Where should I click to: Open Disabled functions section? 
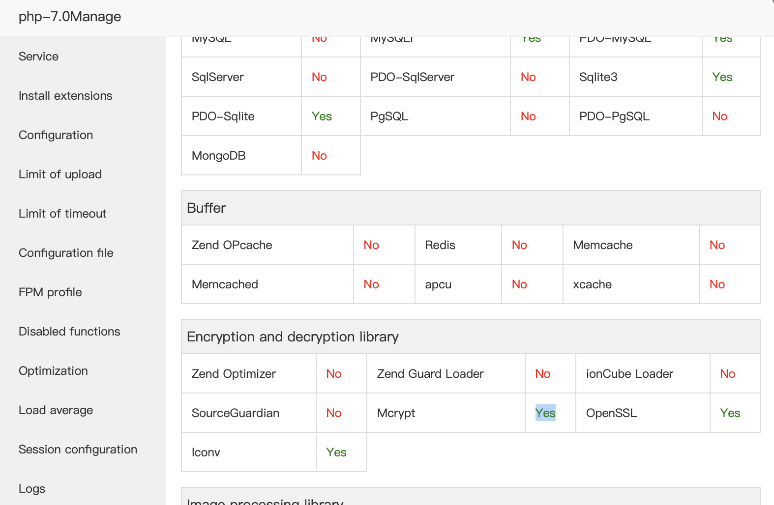pos(69,332)
